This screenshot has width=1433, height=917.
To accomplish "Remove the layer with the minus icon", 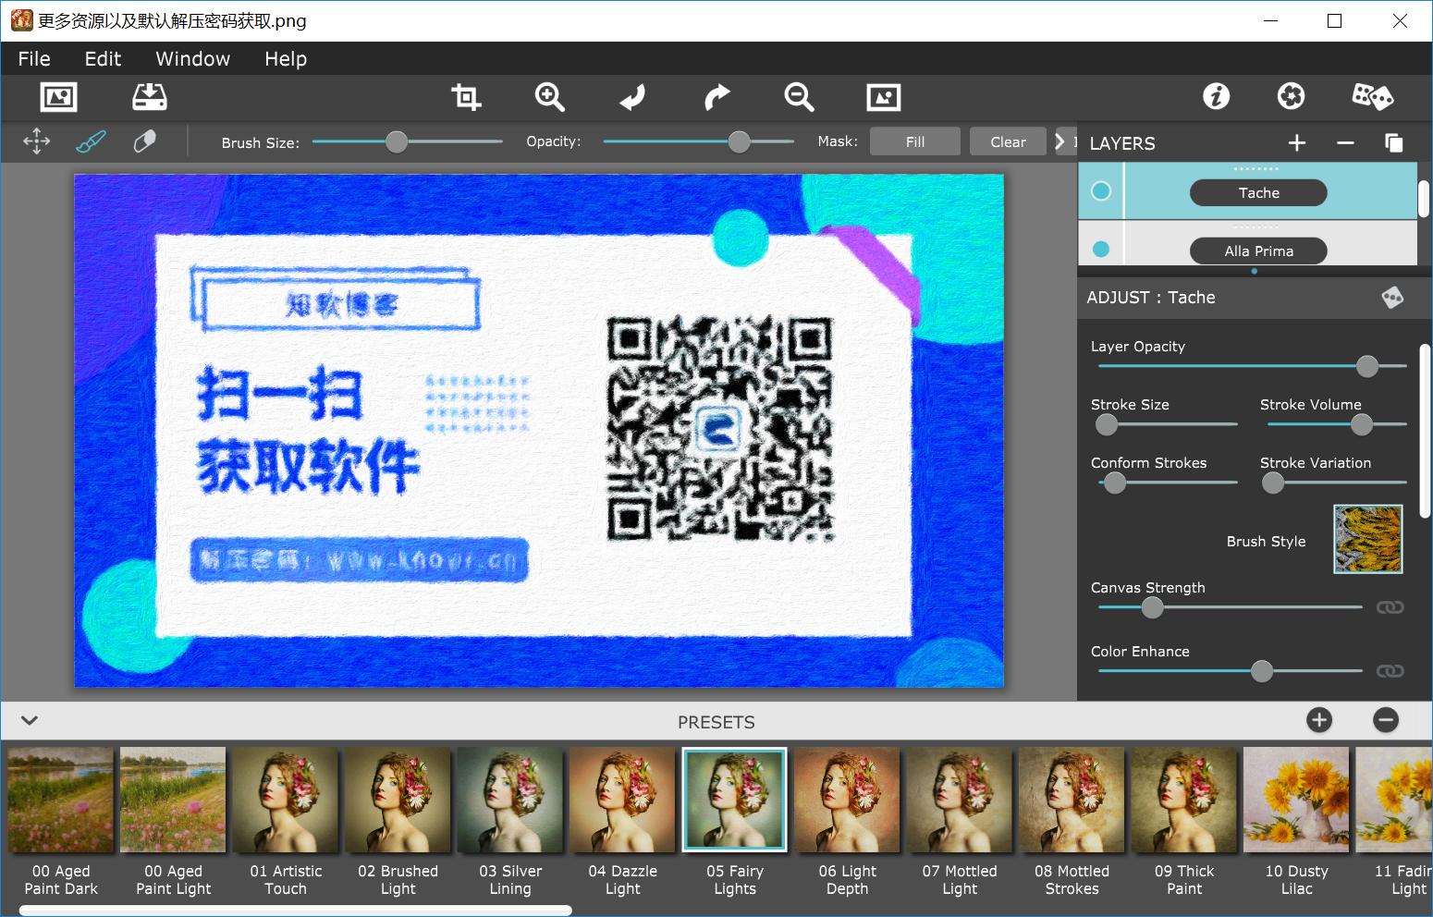I will click(1345, 143).
